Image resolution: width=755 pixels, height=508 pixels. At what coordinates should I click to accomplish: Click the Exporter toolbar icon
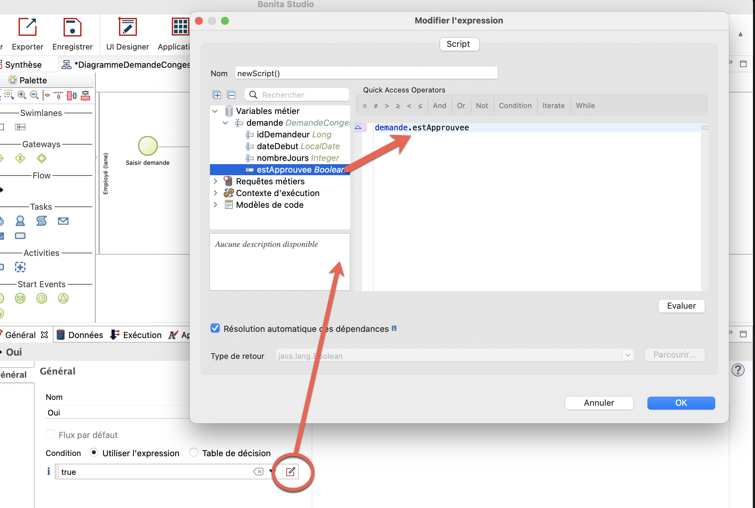coord(27,27)
